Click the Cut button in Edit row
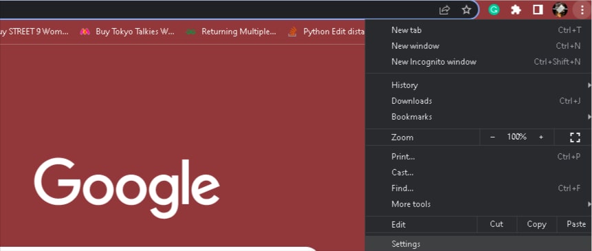 (496, 224)
